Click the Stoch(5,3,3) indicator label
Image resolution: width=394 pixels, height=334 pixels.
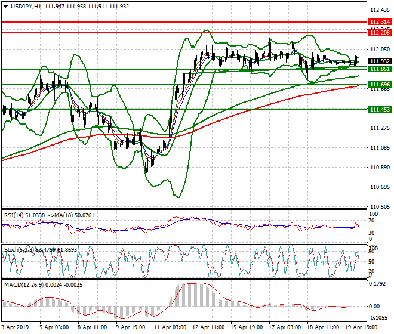[19, 250]
